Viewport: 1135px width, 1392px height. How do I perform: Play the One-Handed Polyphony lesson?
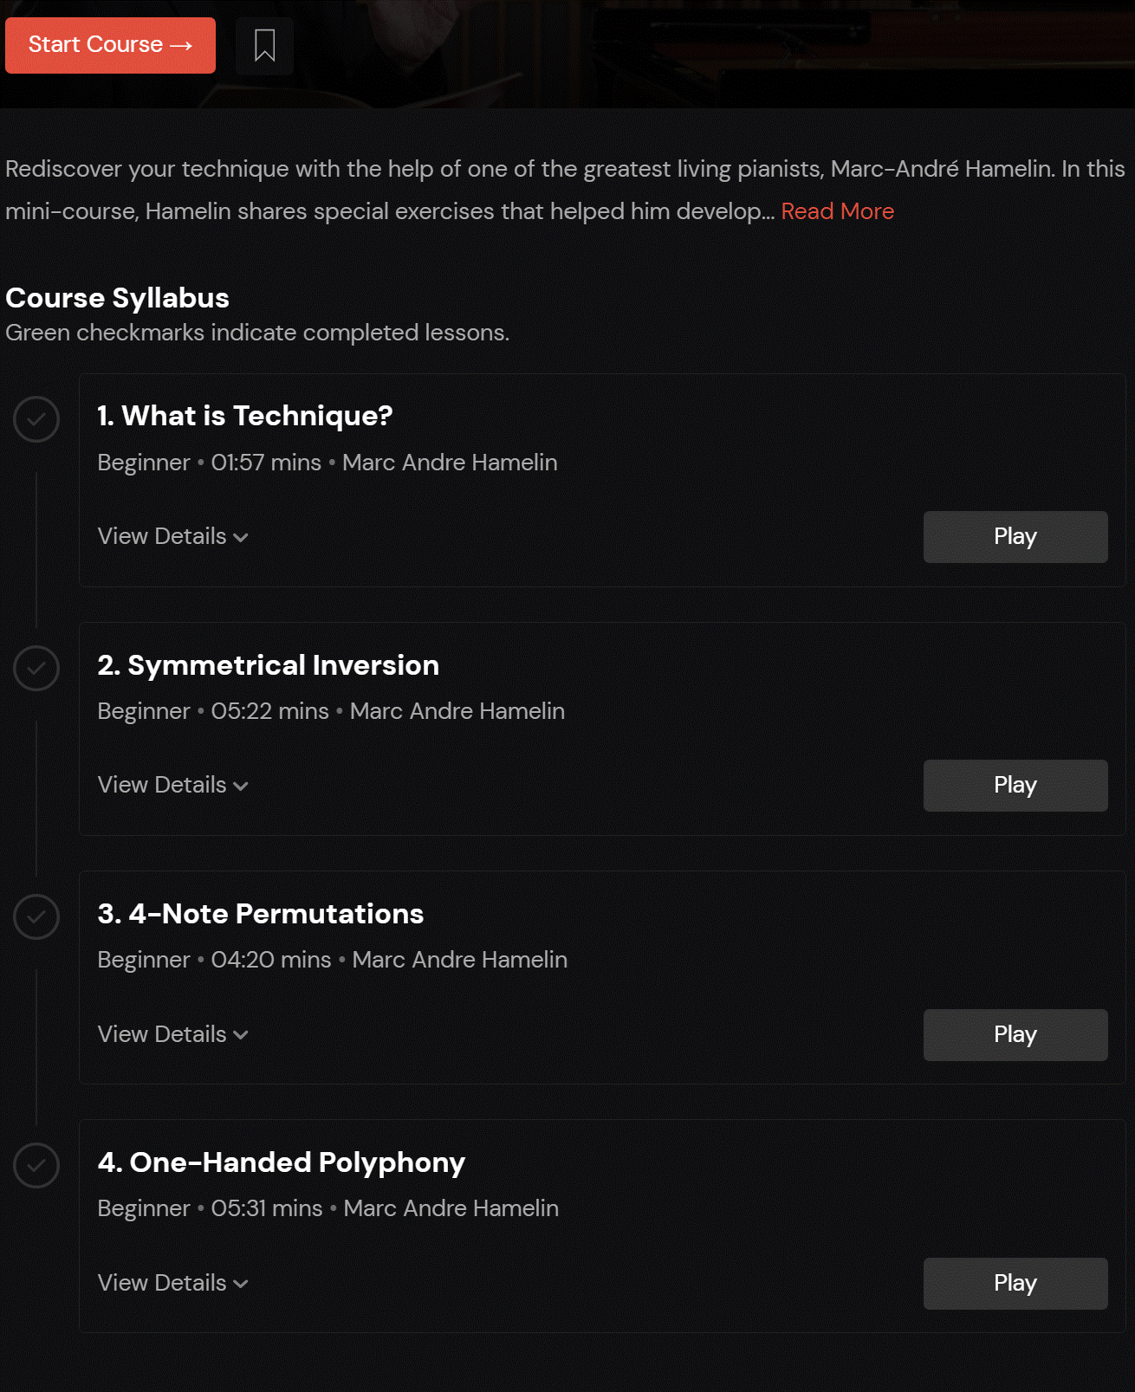pos(1015,1284)
